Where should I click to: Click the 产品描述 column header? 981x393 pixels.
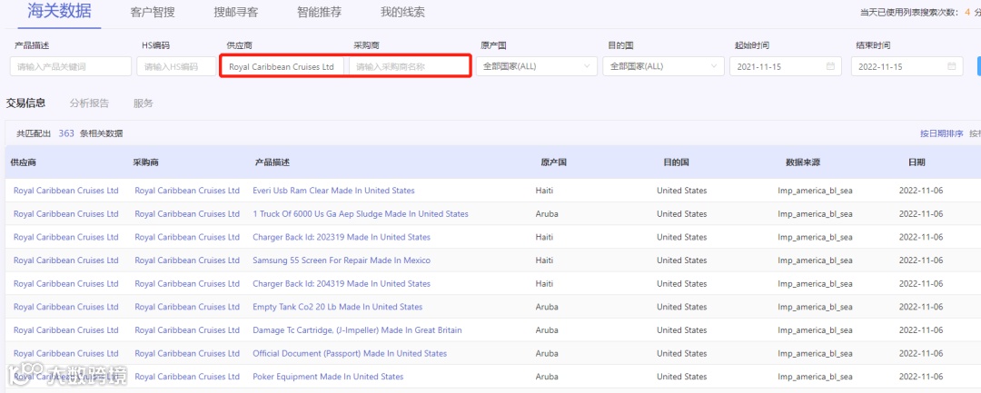coord(272,162)
